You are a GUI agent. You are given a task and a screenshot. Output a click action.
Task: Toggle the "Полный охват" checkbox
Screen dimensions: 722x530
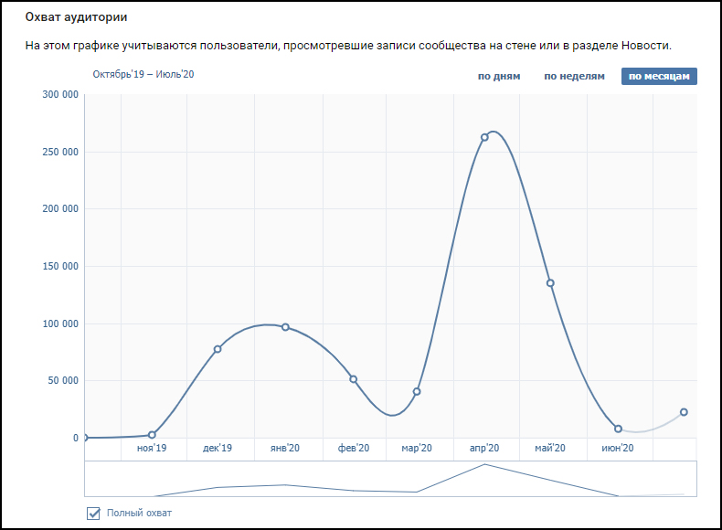(x=93, y=513)
